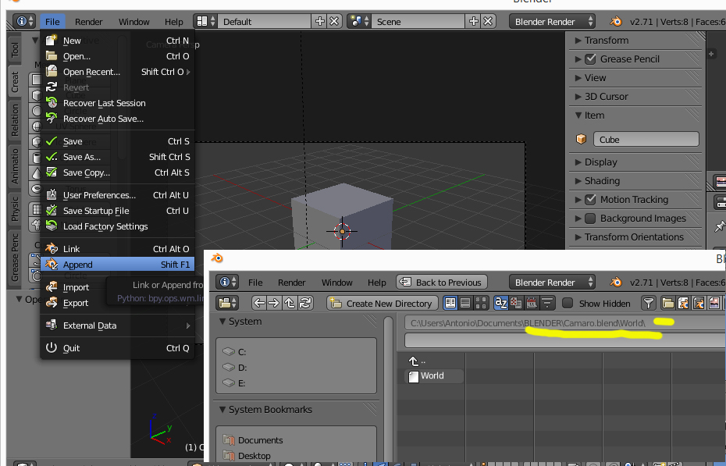This screenshot has width=726, height=466.
Task: Click the refresh file list icon
Action: [306, 303]
